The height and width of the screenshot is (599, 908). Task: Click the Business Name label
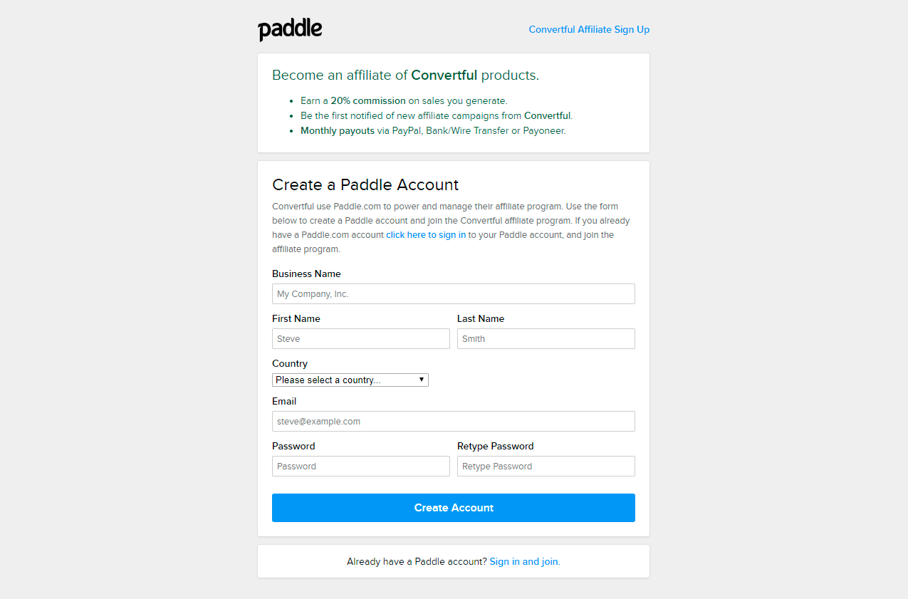tap(306, 274)
